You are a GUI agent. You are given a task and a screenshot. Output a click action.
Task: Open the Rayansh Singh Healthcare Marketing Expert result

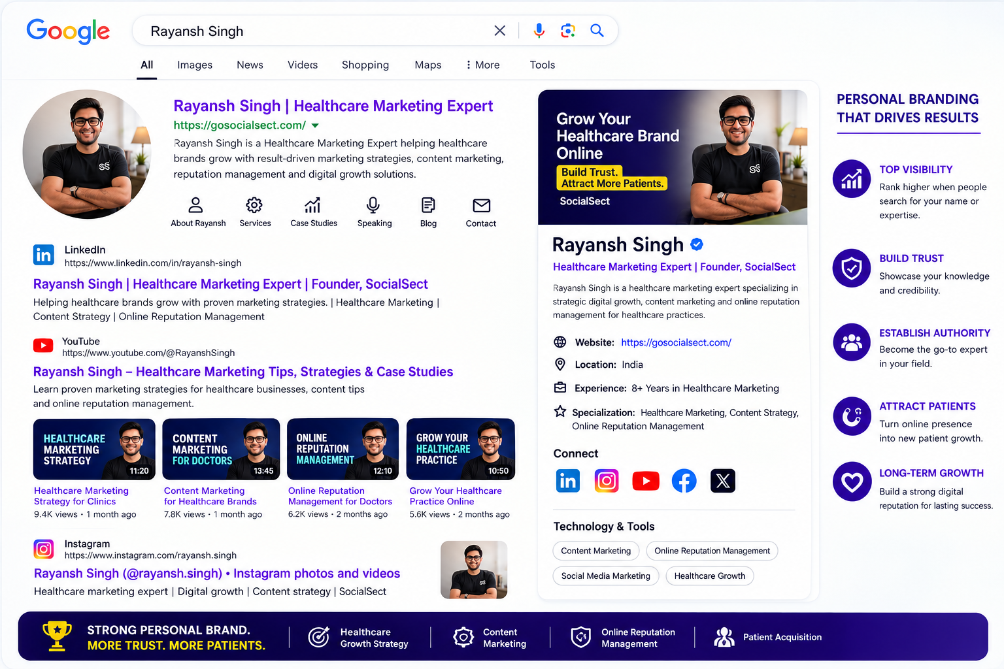(x=333, y=106)
